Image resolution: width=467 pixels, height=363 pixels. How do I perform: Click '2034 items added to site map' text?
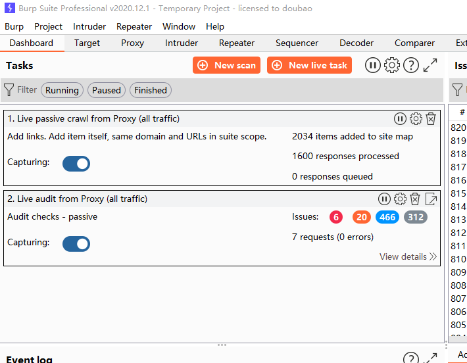coord(353,136)
